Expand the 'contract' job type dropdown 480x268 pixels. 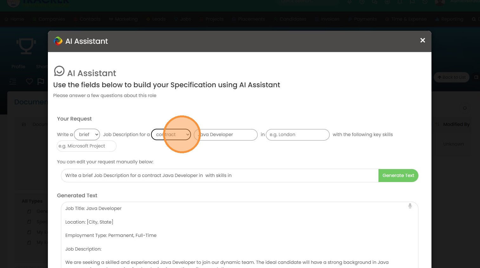[x=171, y=134]
